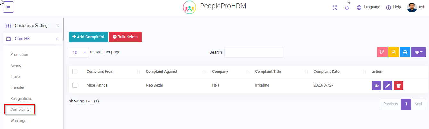Open records per page dropdown
Viewport: 429px width, 129px height.
point(79,52)
